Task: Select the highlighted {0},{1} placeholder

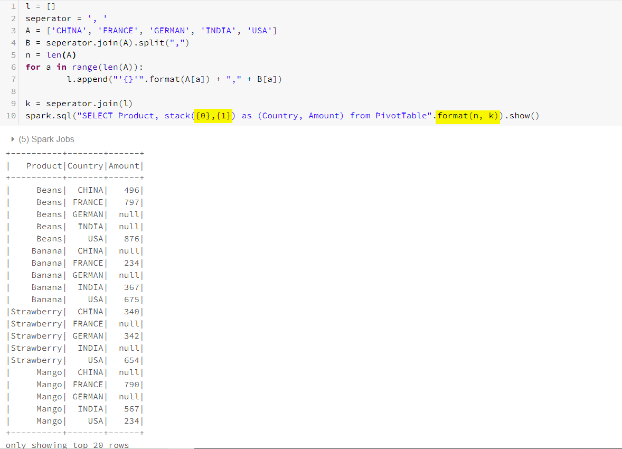Action: (x=213, y=115)
